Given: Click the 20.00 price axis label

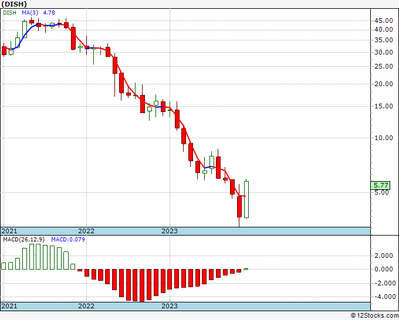Looking at the screenshot, I should (384, 84).
